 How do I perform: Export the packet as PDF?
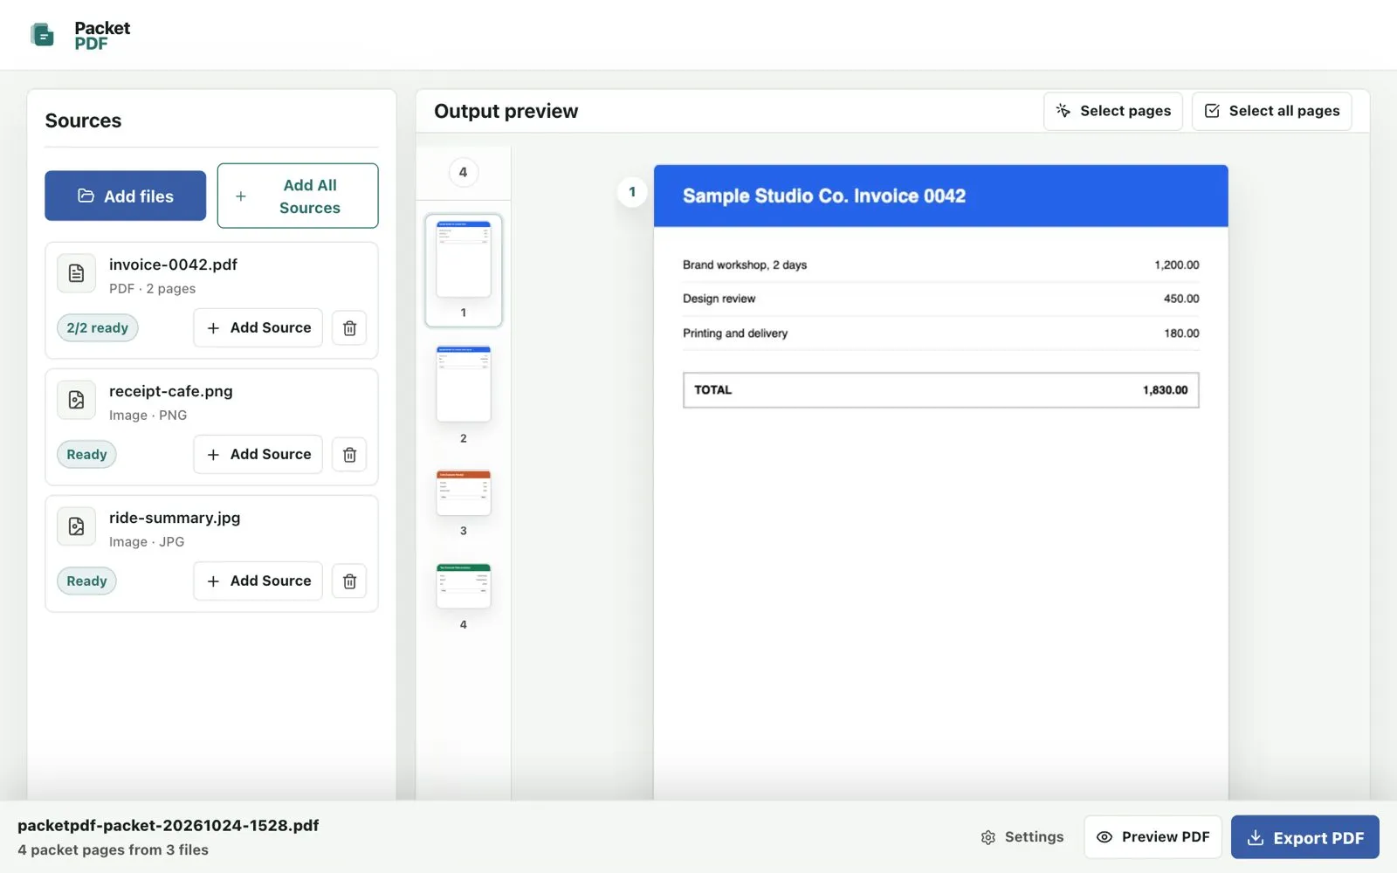tap(1305, 837)
